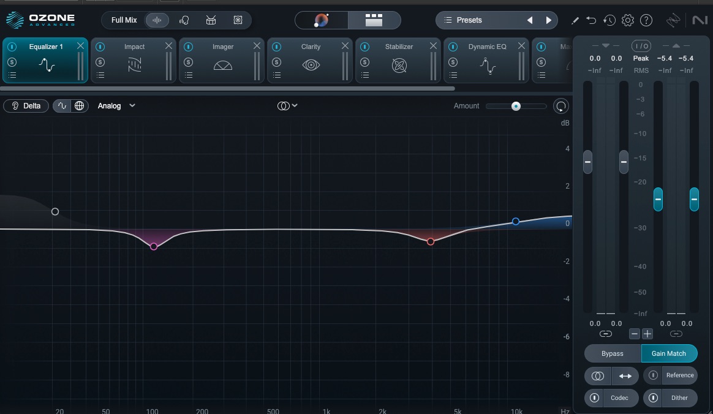Remove the Impact module with X
Image resolution: width=713 pixels, height=414 pixels.
(x=168, y=47)
